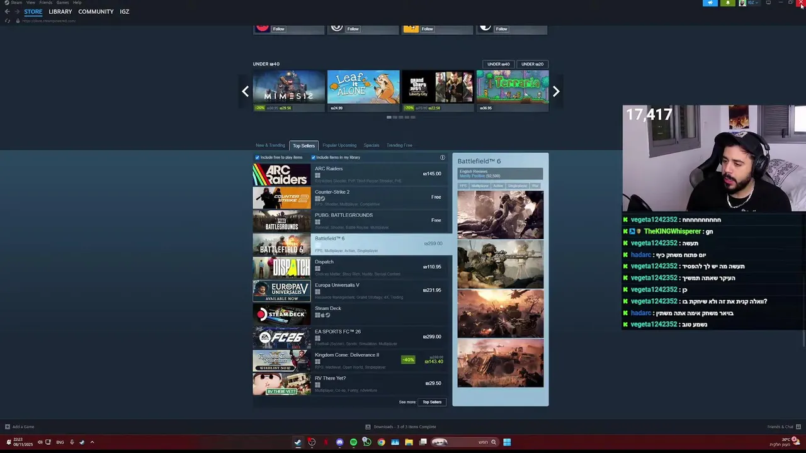Click the FPS tag on Battlefield 6 panel
The width and height of the screenshot is (806, 453).
[x=463, y=186]
